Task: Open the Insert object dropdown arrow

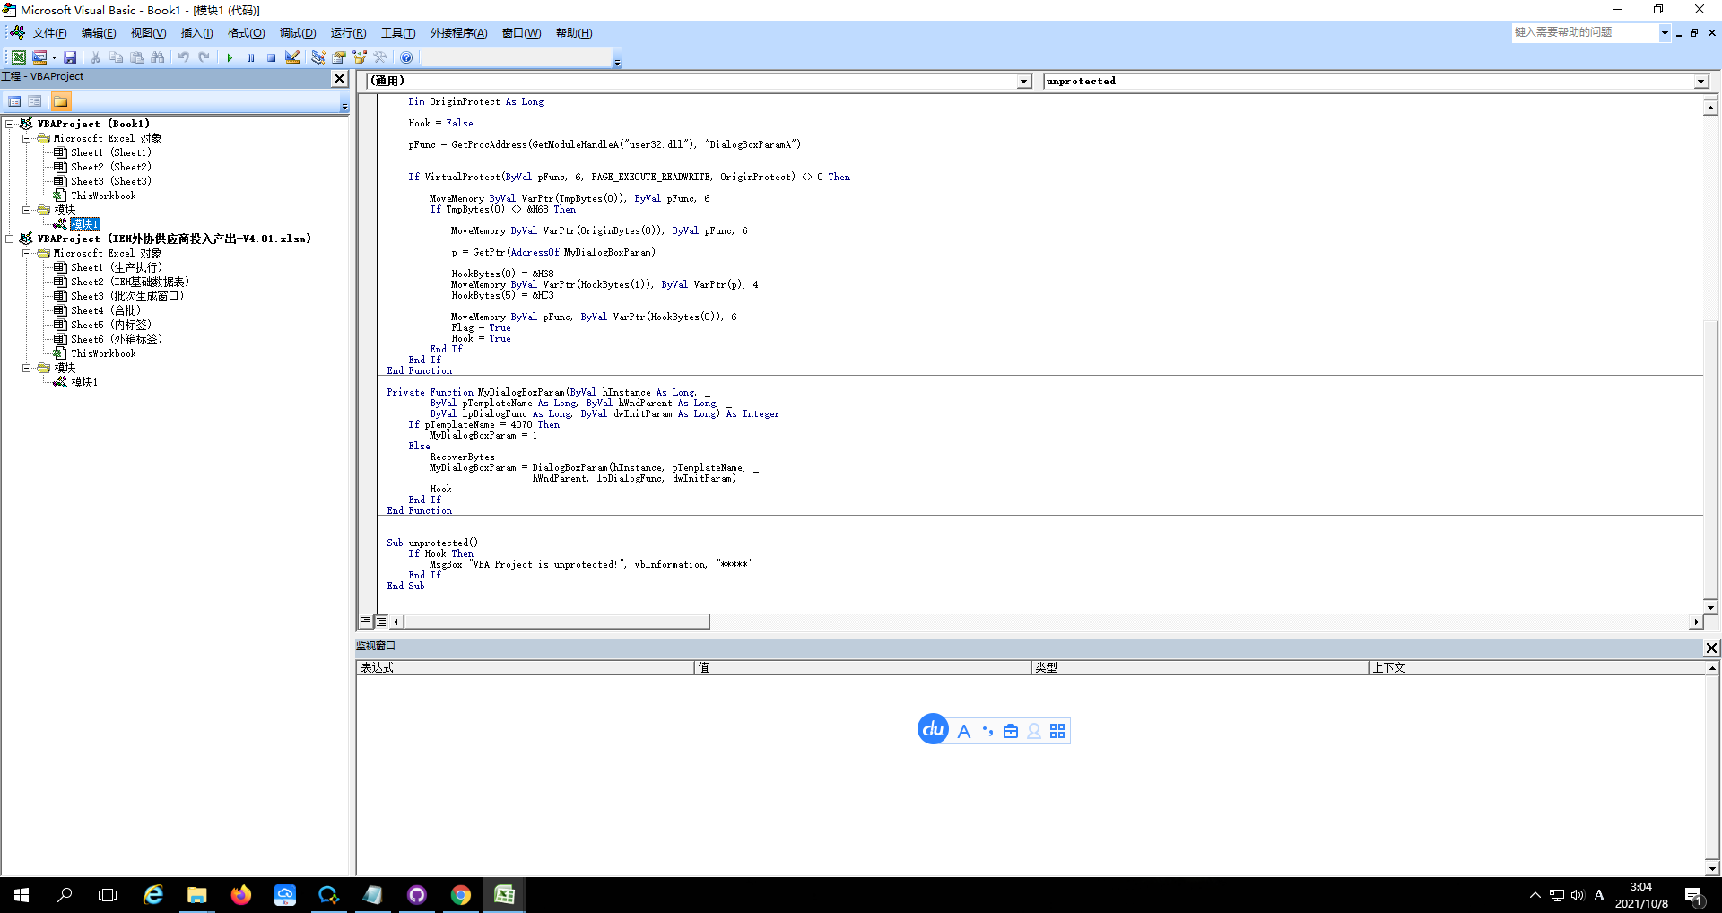Action: tap(54, 57)
